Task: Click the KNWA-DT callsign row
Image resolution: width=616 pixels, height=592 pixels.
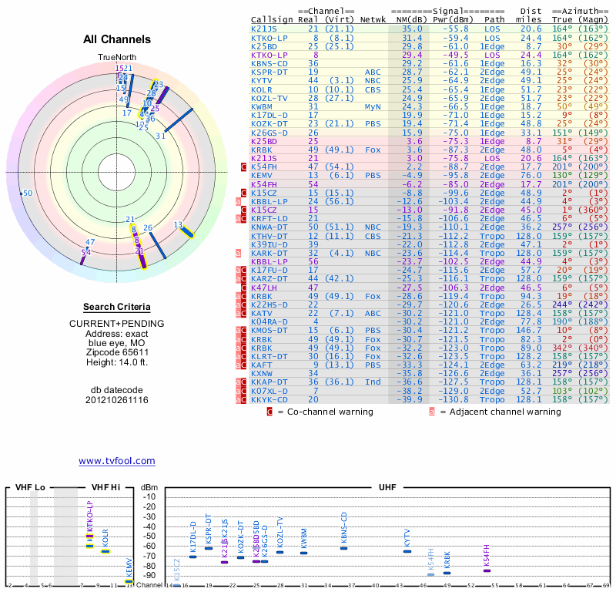Action: point(269,227)
